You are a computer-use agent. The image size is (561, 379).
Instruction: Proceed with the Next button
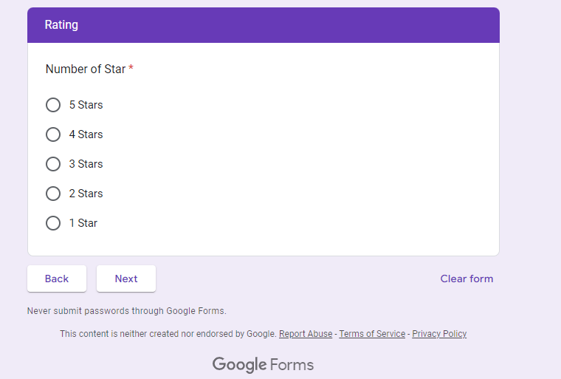[126, 279]
